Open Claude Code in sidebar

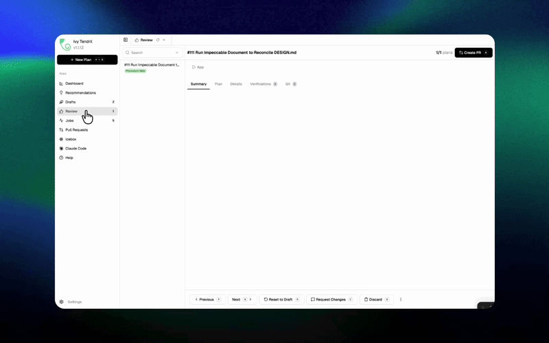click(87, 149)
